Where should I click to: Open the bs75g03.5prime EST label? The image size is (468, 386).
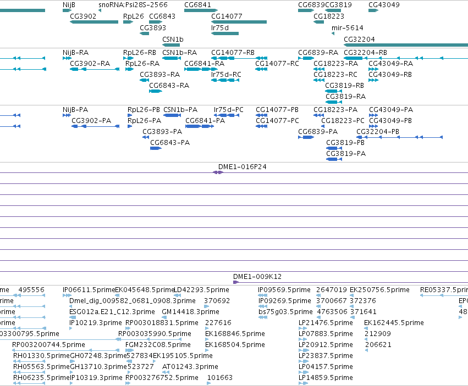285,312
